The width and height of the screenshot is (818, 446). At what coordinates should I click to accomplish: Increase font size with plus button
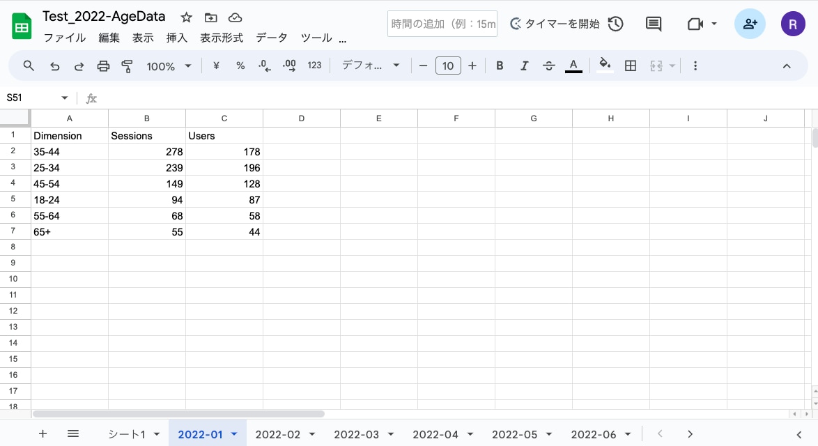tap(472, 66)
